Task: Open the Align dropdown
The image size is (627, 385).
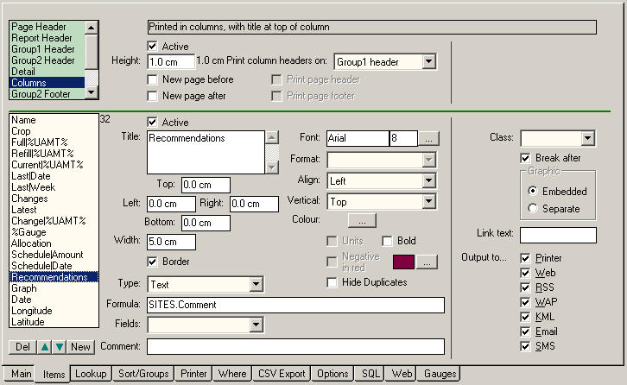Action: pyautogui.click(x=428, y=180)
